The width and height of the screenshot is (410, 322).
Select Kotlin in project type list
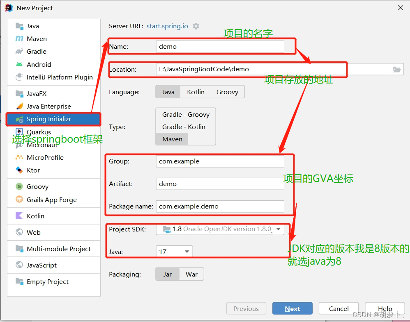[54, 216]
